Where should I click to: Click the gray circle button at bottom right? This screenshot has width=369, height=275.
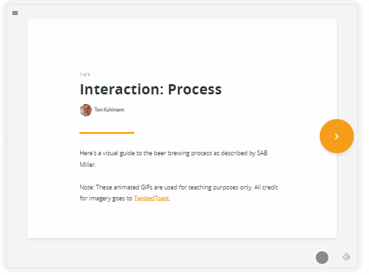(322, 257)
